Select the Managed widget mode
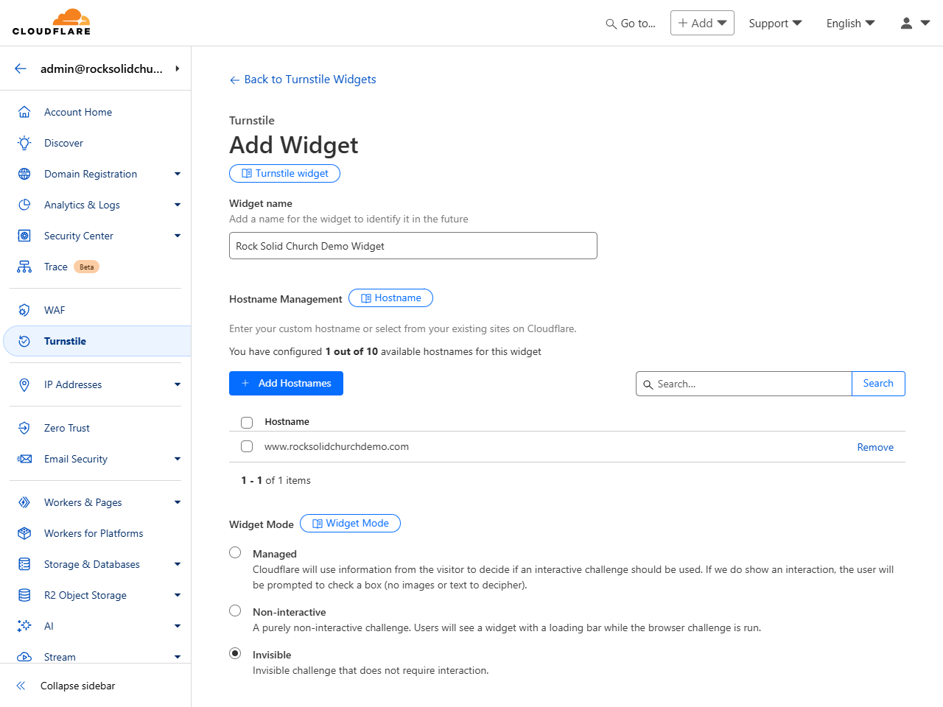The image size is (943, 707). (235, 552)
